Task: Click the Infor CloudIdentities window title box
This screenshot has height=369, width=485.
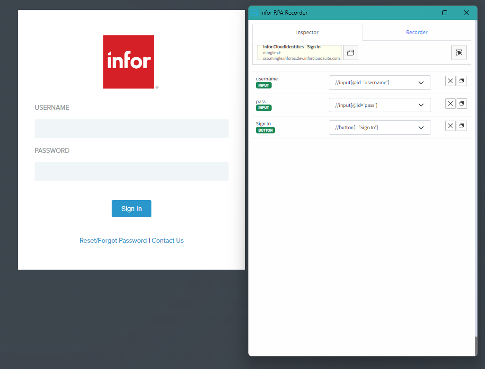Action: tap(299, 53)
